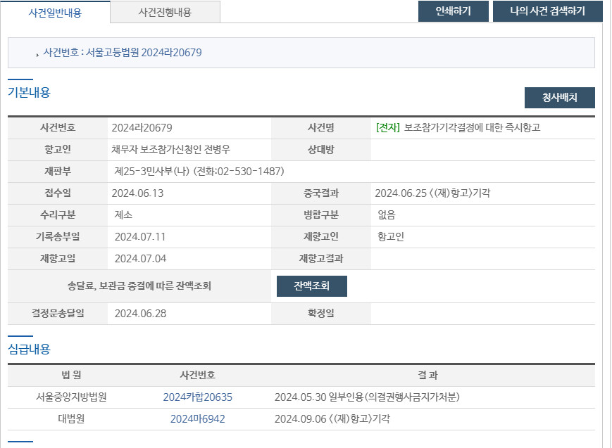Click the decision delivery date 2024.06.28

tap(140, 314)
